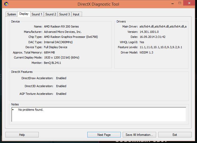The width and height of the screenshot is (197, 143).
Task: Click device type value 'Full Display Device'
Action: coord(55,47)
